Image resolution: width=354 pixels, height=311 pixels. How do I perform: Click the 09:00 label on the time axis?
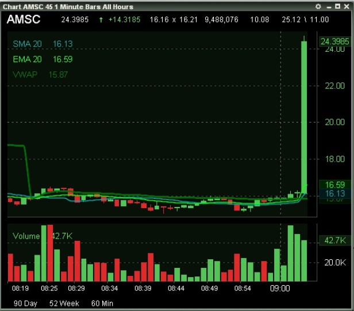[280, 287]
